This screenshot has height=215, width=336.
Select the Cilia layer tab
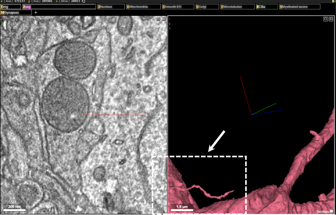click(x=267, y=7)
